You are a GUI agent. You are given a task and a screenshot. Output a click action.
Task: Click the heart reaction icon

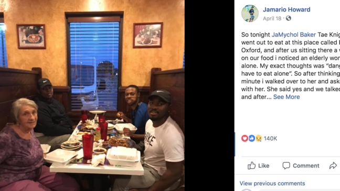tap(245, 138)
